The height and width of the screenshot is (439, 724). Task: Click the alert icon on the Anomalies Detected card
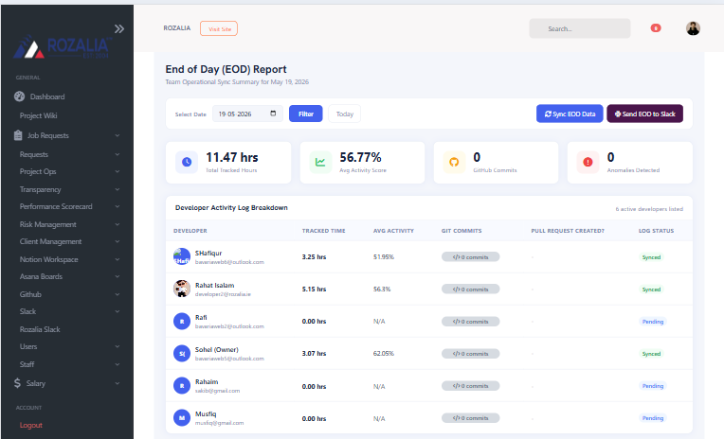[588, 162]
